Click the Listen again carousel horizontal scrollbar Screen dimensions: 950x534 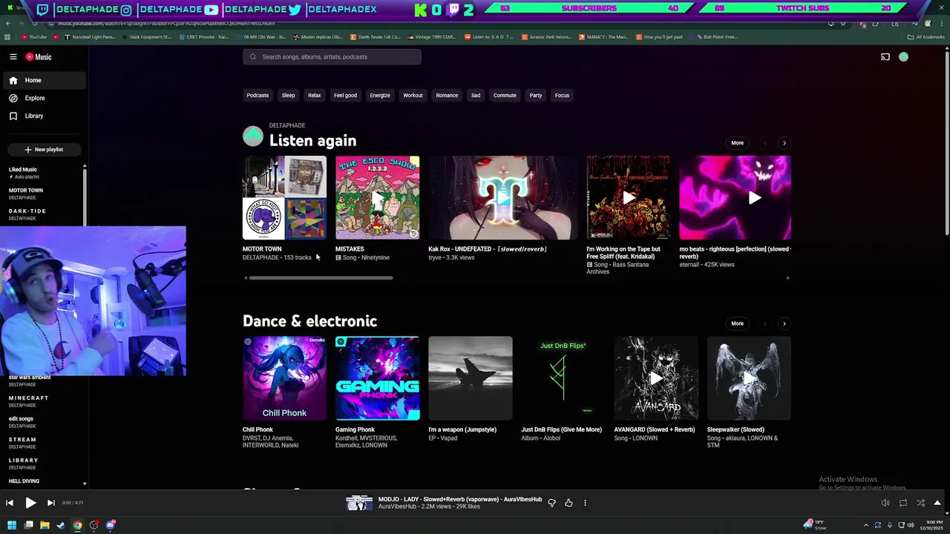tap(321, 278)
